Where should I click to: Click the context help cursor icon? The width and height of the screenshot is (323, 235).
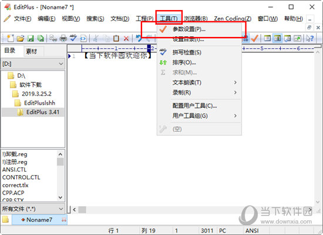[x=310, y=38]
